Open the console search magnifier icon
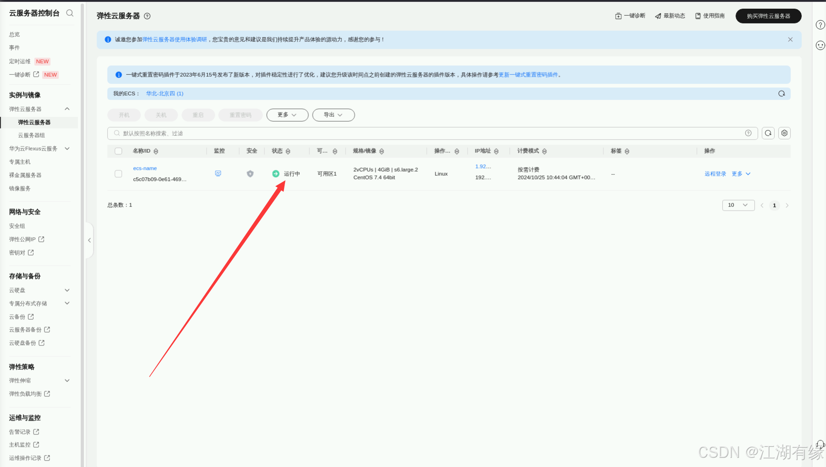The height and width of the screenshot is (467, 826). coord(70,13)
